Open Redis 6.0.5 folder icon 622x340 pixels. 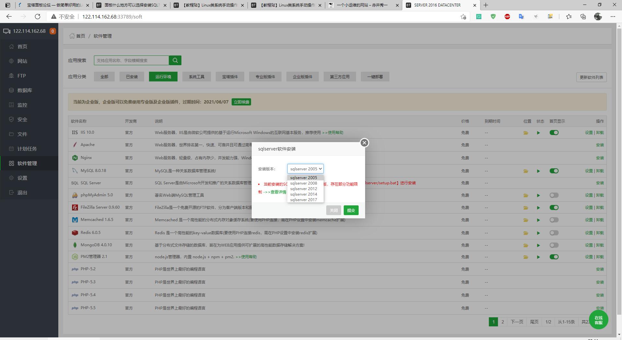(x=526, y=233)
